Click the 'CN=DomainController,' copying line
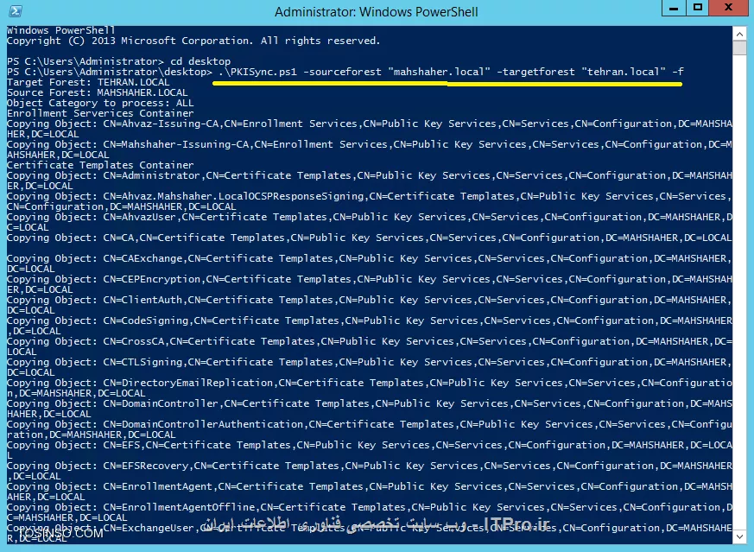This screenshot has height=552, width=754. pos(370,409)
